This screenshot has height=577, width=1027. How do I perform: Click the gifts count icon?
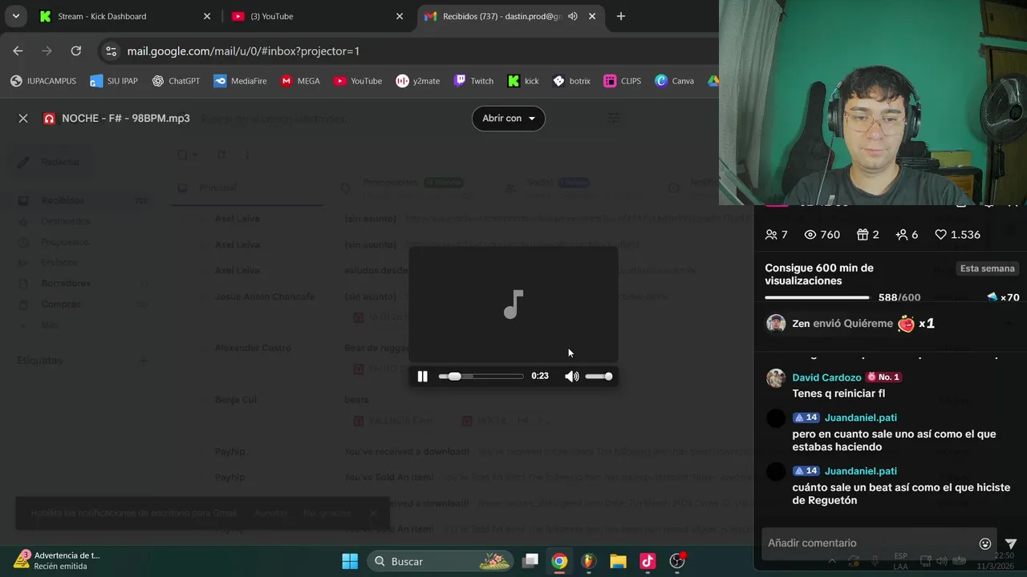click(x=863, y=235)
